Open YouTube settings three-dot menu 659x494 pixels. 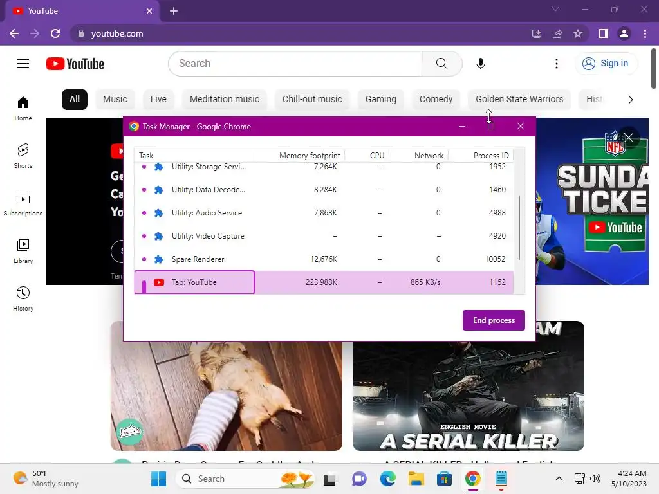tap(557, 64)
